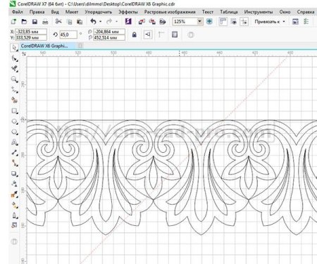This screenshot has height=264, width=317.
Task: Click the field showing -204,864 мм
Action: [x=109, y=32]
